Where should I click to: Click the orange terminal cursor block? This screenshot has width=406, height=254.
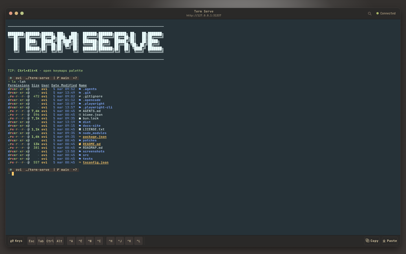point(13,174)
